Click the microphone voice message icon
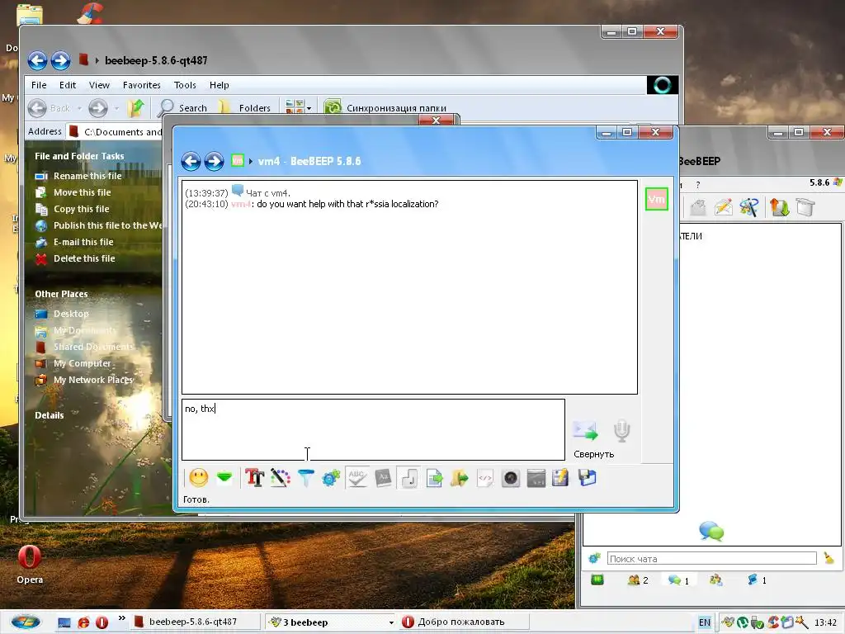The width and height of the screenshot is (845, 634). click(622, 431)
